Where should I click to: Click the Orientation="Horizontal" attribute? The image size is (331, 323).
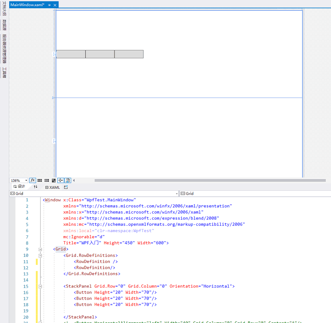point(201,286)
